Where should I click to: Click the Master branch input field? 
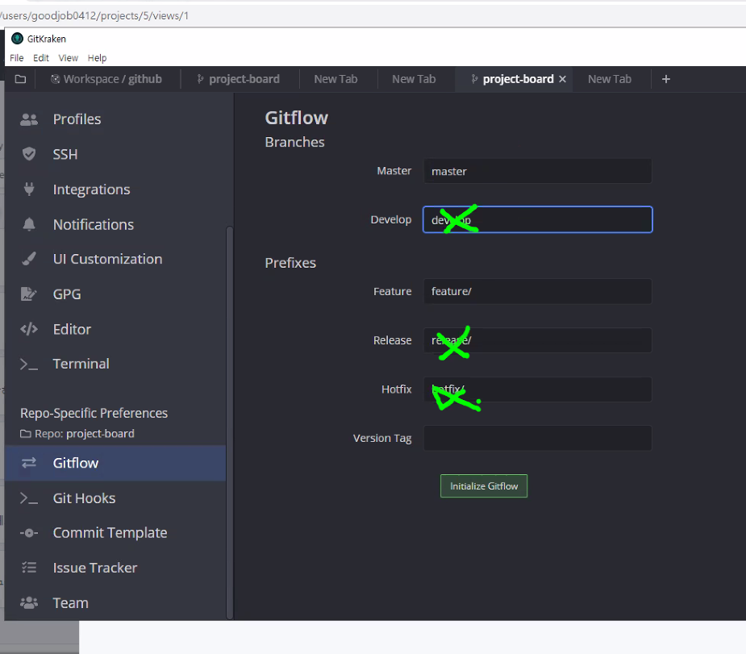538,171
